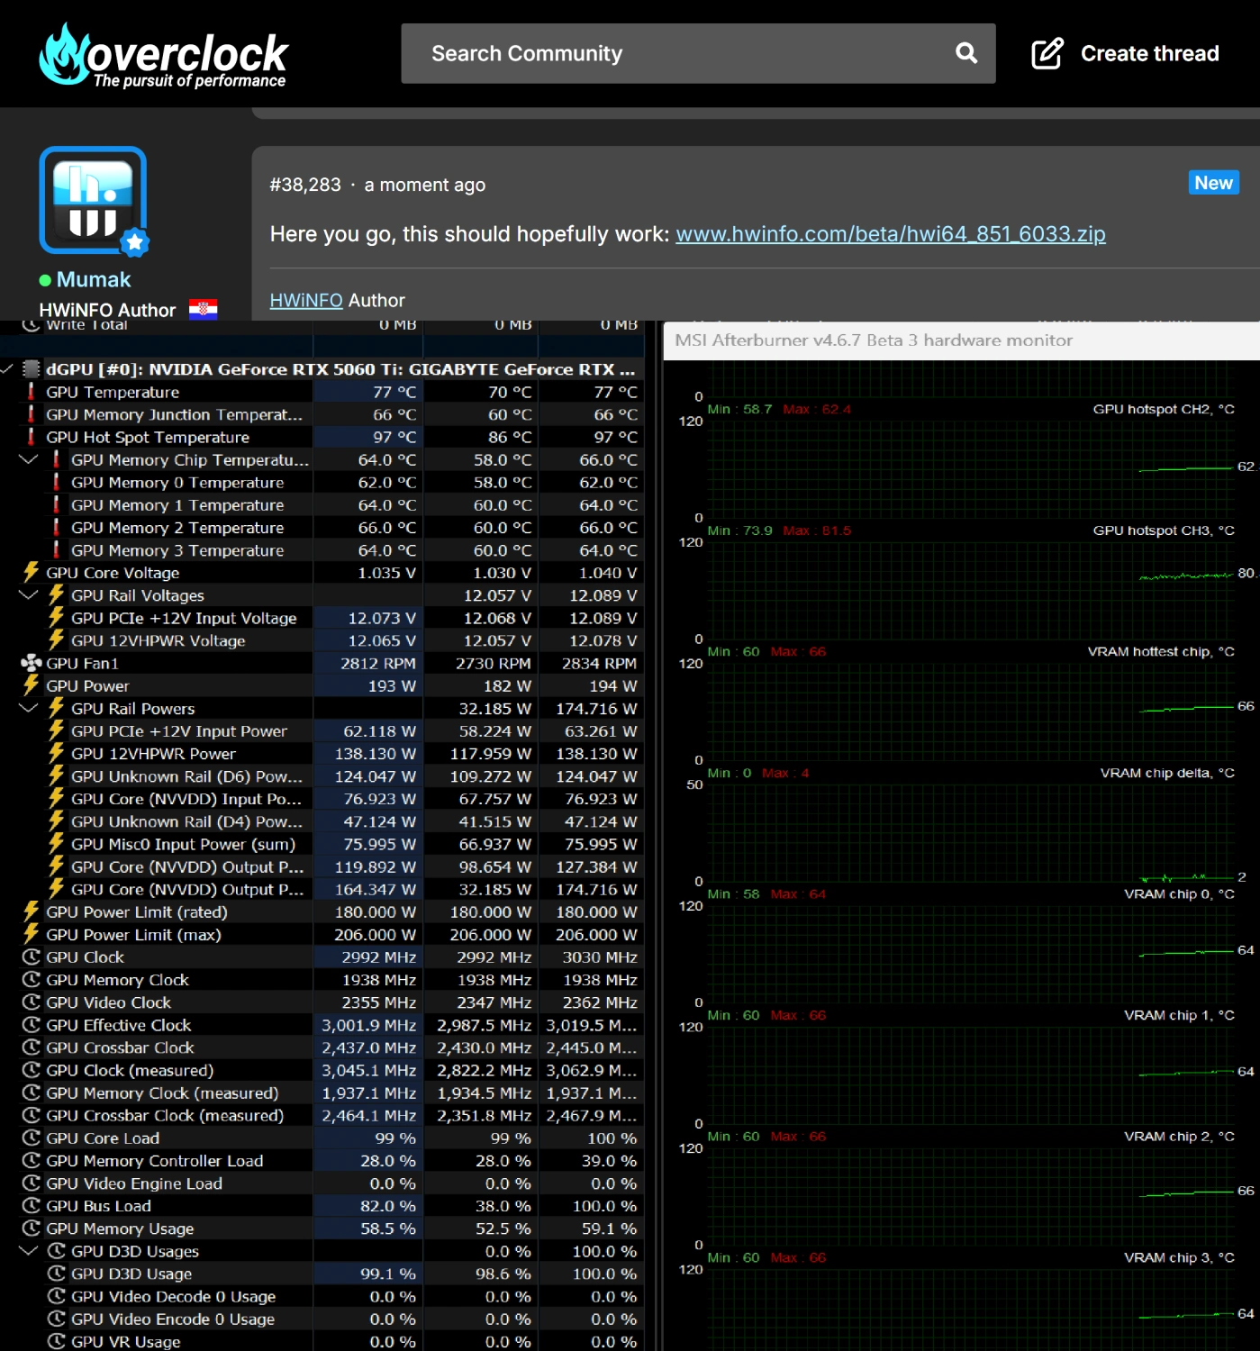Image resolution: width=1260 pixels, height=1351 pixels.
Task: Select the GPU Video Decode 0 Usage row
Action: (322, 1296)
